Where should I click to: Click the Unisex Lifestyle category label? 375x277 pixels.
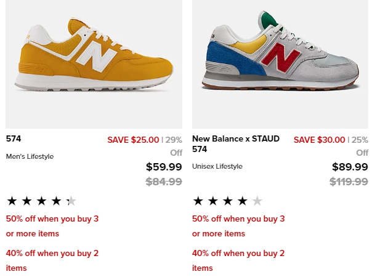coord(217,166)
